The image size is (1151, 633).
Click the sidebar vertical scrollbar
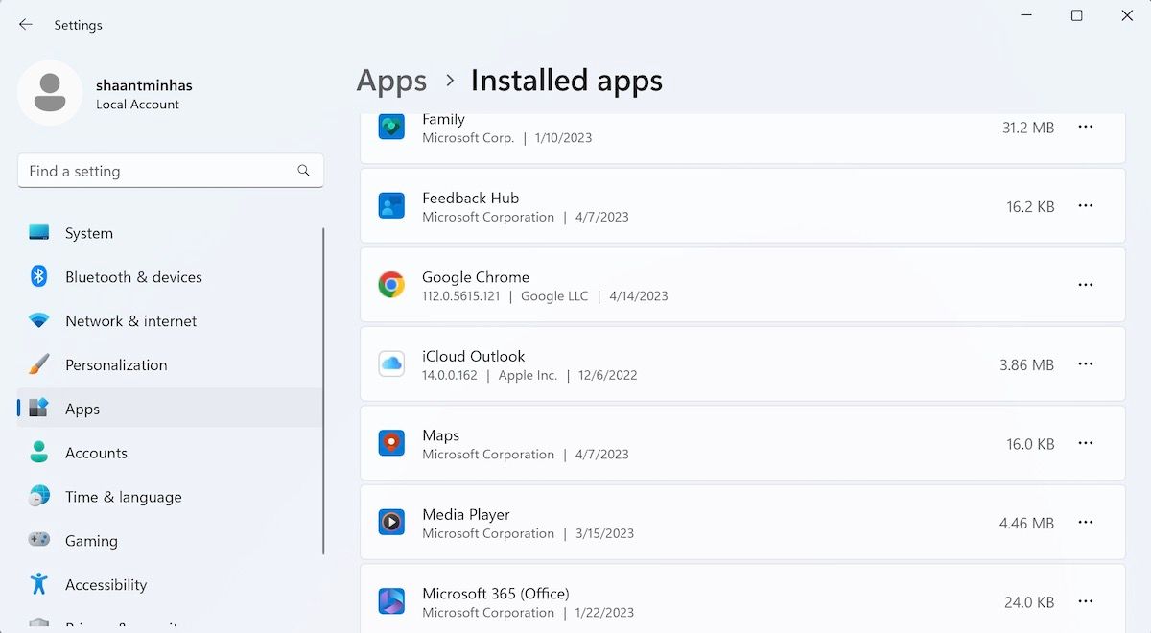324,390
